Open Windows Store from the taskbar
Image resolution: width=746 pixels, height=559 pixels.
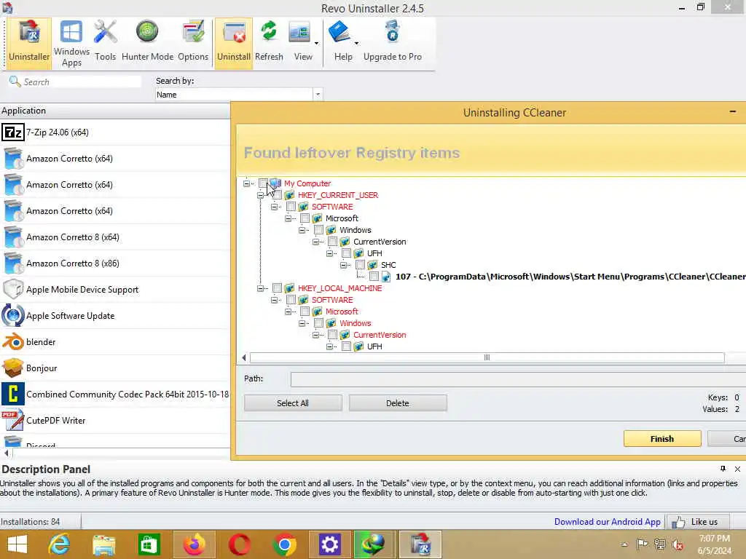[x=149, y=544]
